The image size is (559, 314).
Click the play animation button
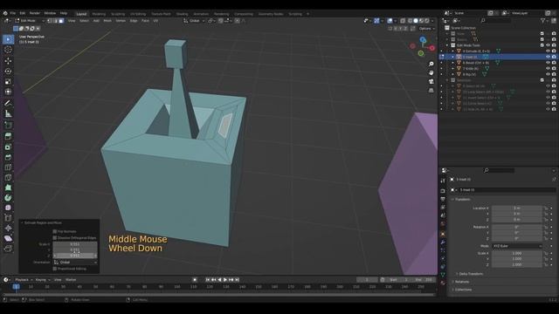(x=225, y=280)
